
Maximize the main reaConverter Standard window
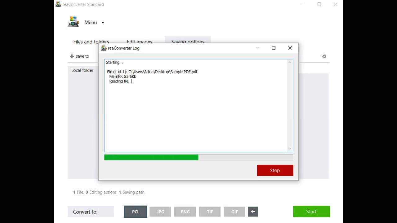click(319, 4)
